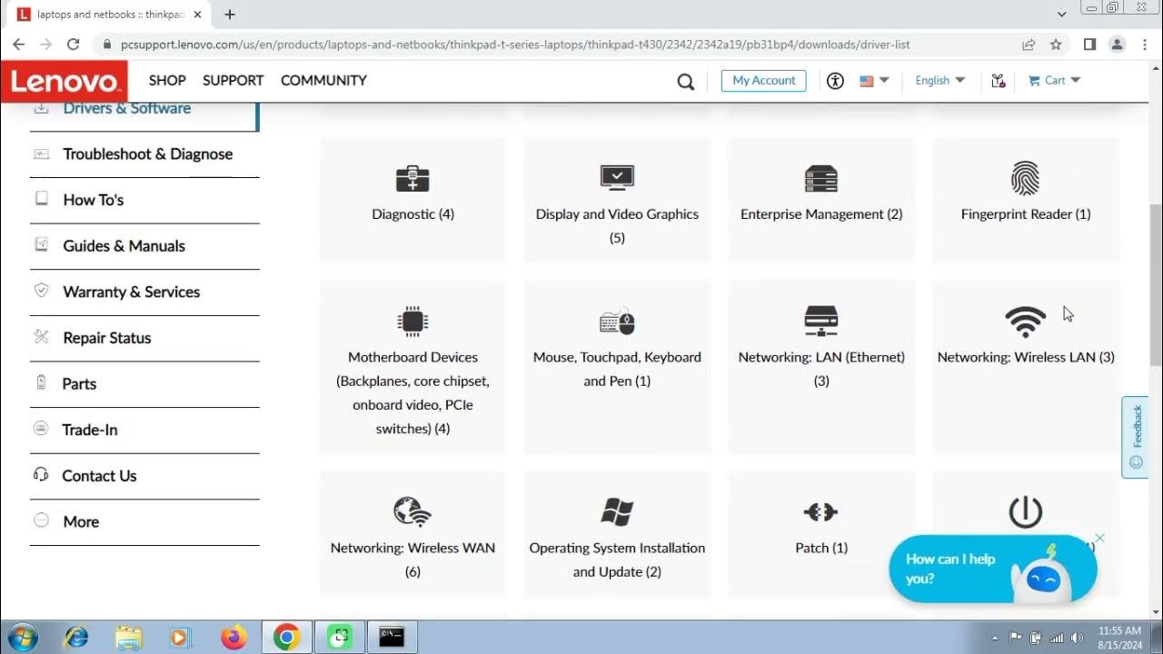1163x654 pixels.
Task: Open the Diagnostic driver category icon
Action: (x=413, y=178)
